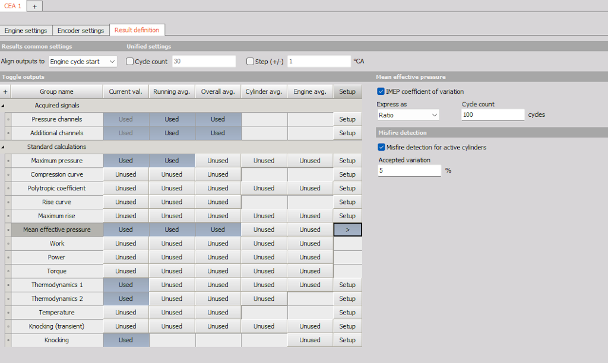Click the Accepted variation field

[410, 170]
